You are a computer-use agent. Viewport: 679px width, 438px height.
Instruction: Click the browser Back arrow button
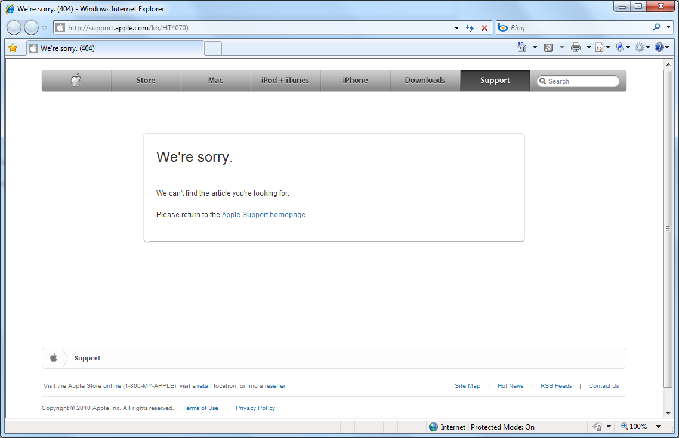[14, 27]
